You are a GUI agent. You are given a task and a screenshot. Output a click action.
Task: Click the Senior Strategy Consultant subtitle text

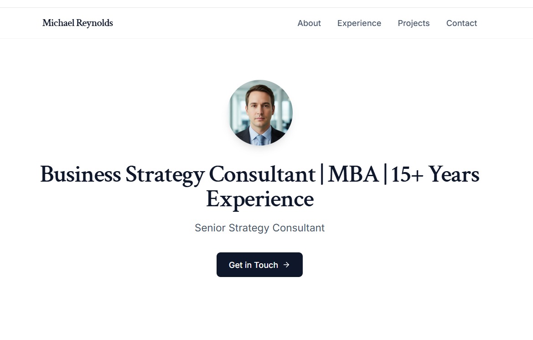pos(259,228)
